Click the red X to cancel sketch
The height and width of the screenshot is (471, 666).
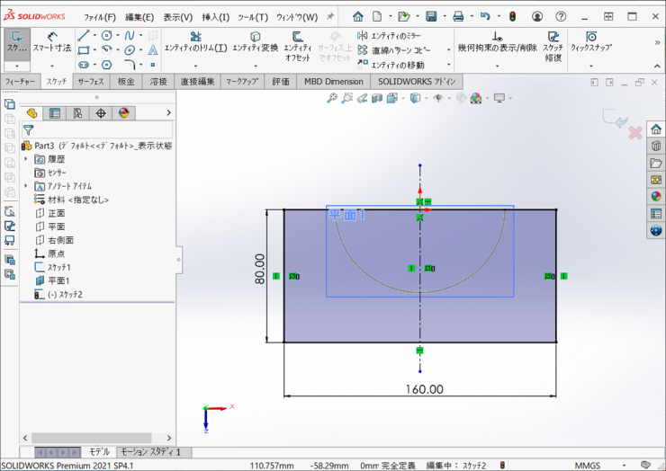point(634,133)
